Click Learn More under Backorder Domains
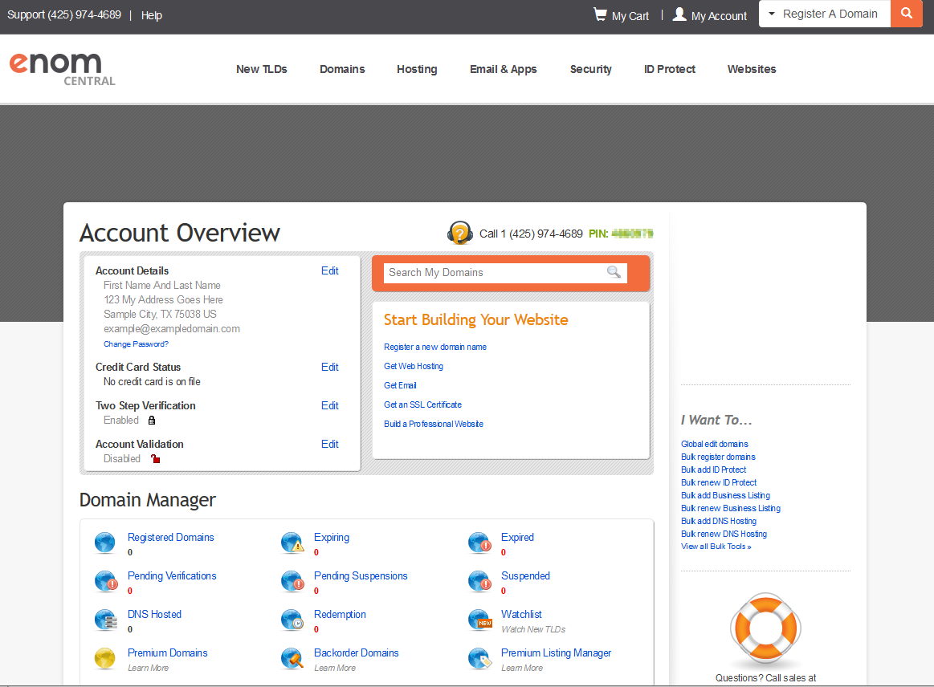The image size is (934, 687). pyautogui.click(x=335, y=668)
